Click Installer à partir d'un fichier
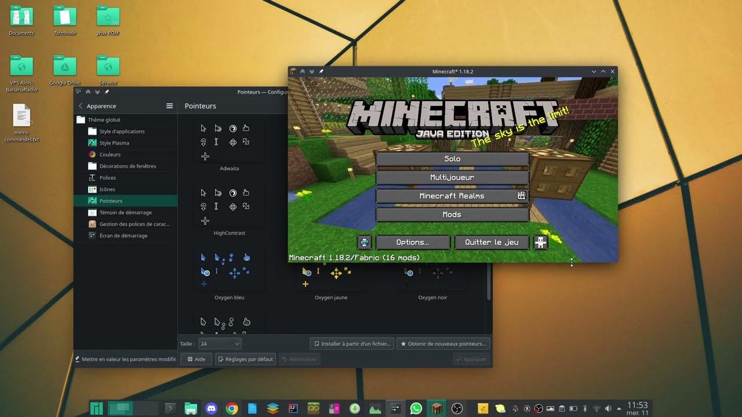 coord(352,343)
